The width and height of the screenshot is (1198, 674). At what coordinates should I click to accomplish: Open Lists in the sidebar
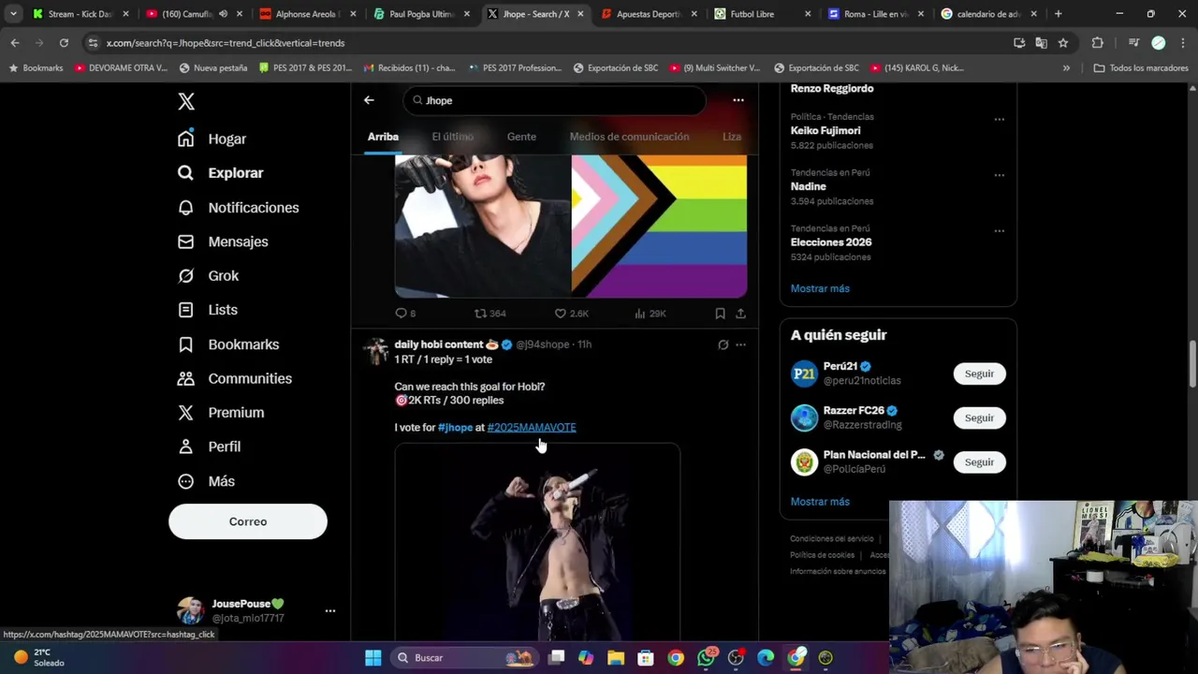point(207,310)
